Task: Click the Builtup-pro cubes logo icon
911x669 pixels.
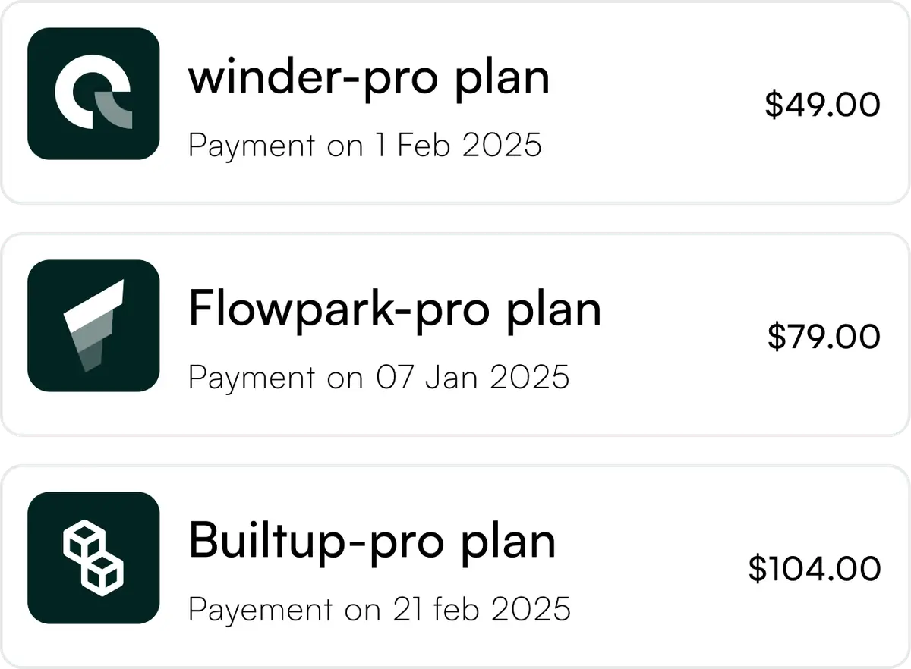Action: (93, 557)
